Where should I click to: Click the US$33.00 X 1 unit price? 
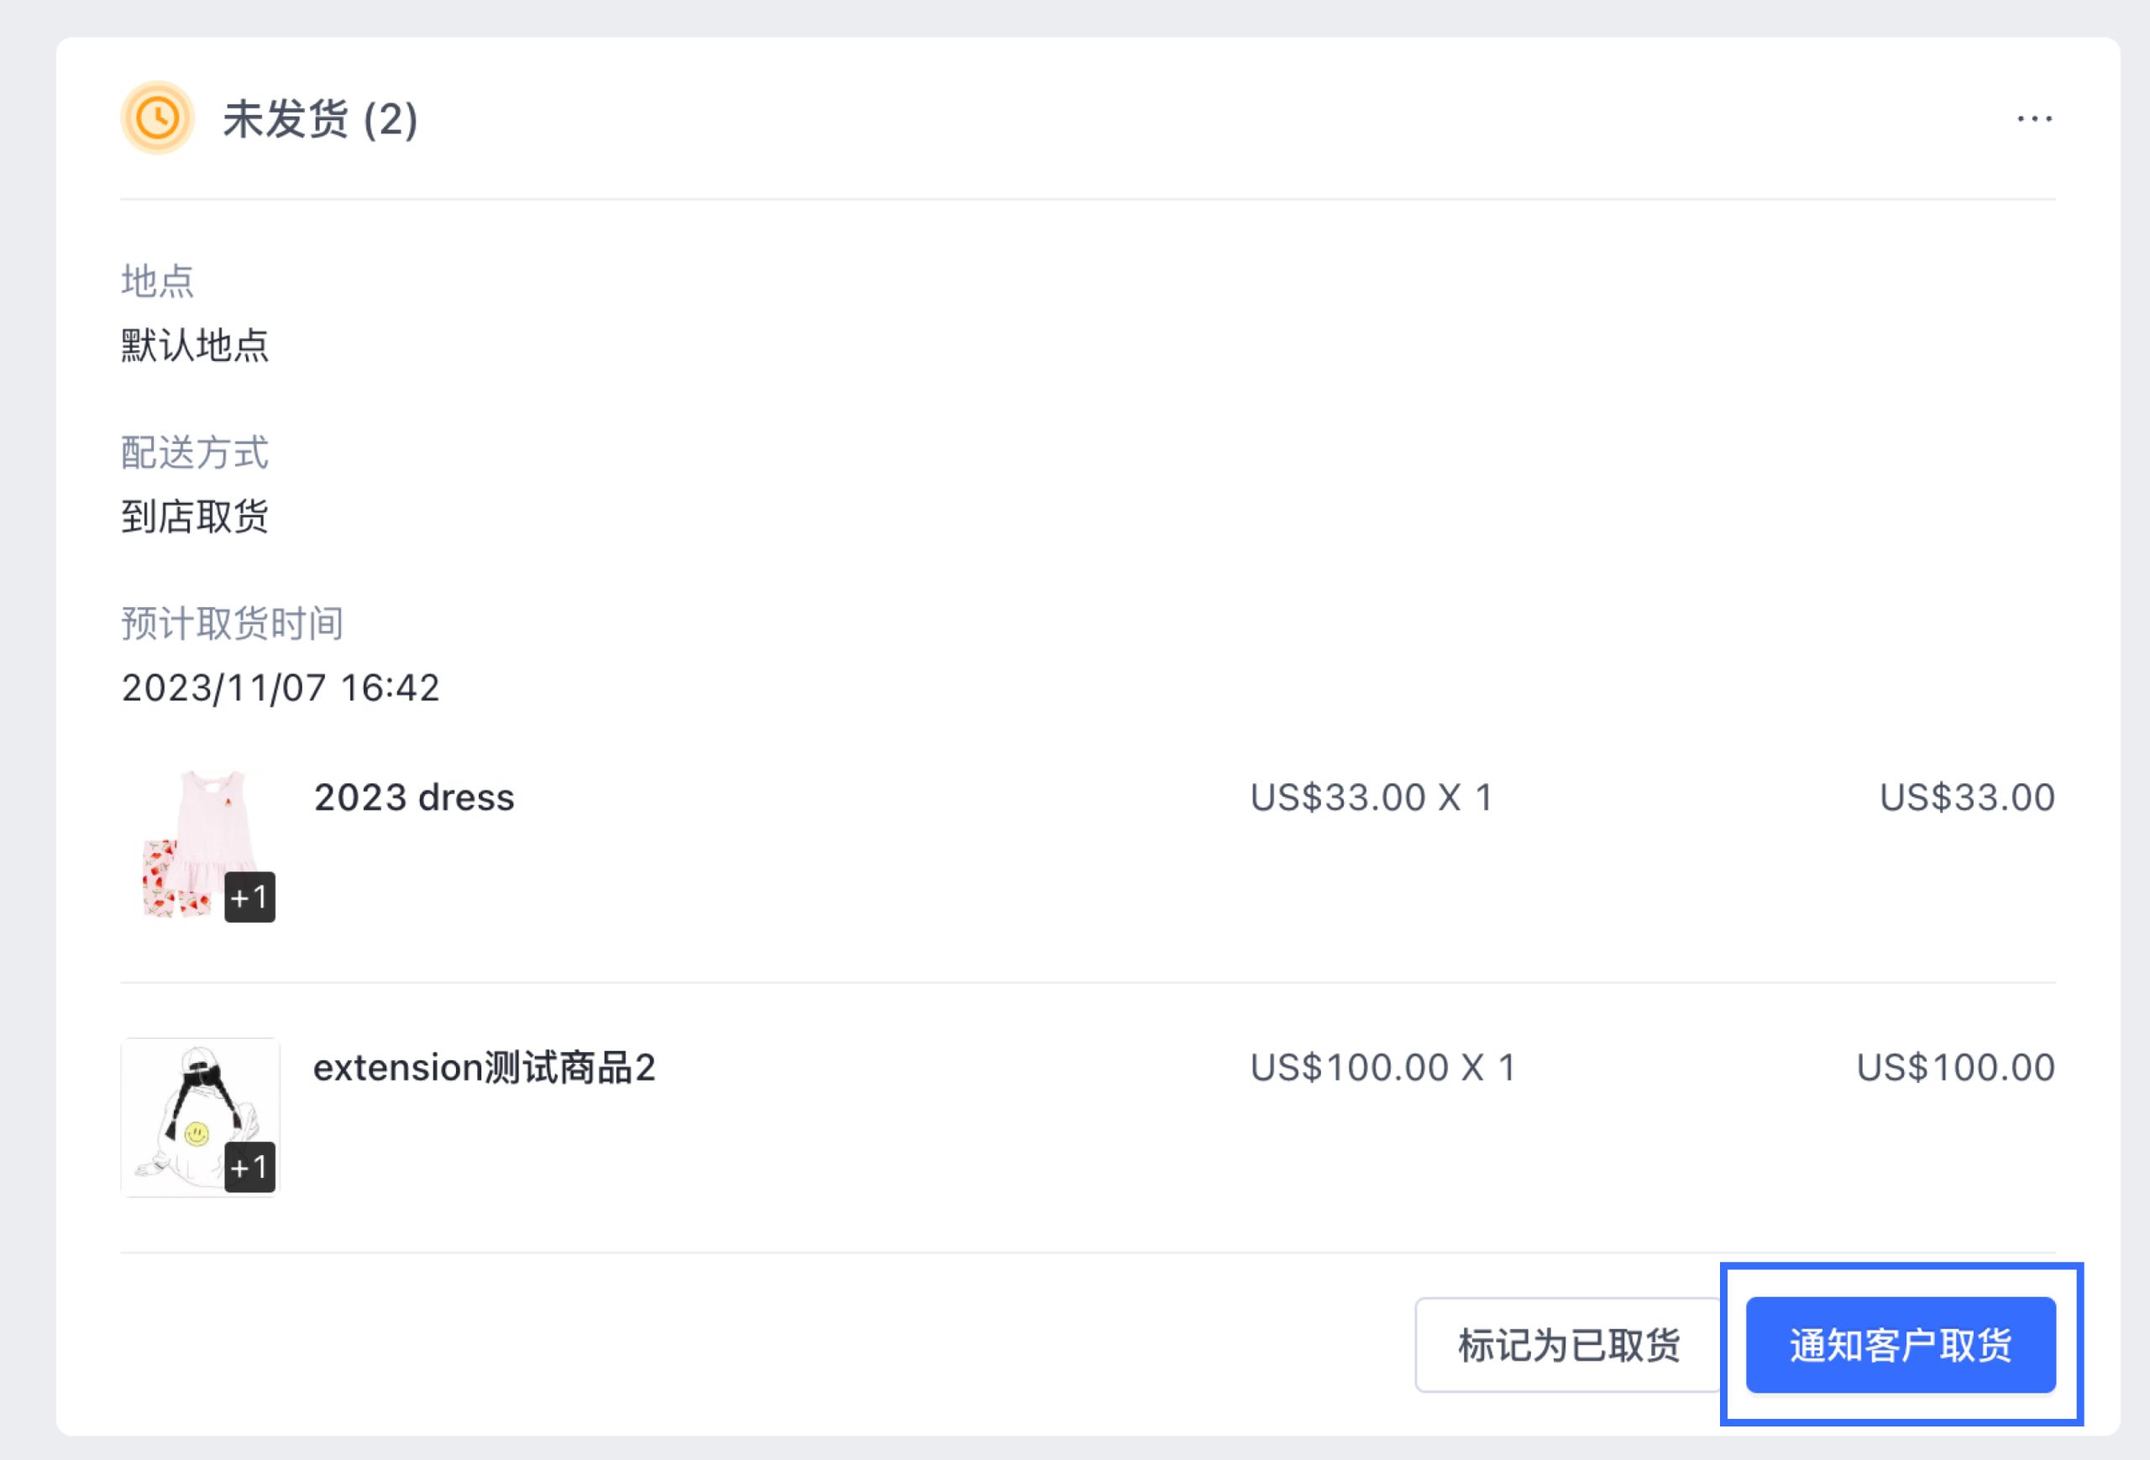click(1371, 797)
